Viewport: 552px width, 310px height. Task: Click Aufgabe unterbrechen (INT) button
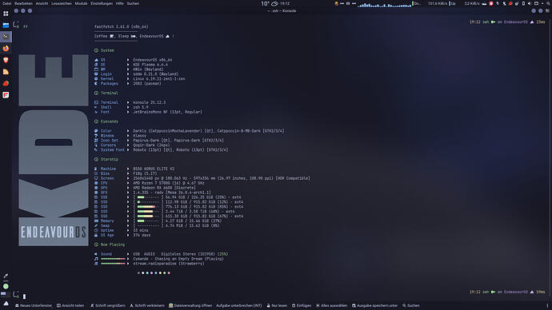point(239,305)
